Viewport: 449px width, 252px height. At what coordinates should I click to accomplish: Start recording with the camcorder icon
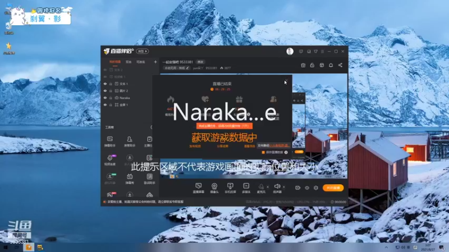[297, 188]
